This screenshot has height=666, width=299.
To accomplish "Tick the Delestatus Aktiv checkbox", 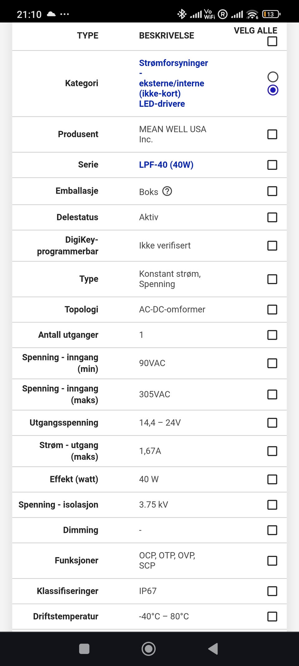I will 272,217.
